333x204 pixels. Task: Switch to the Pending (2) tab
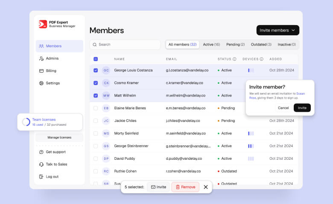[x=236, y=45]
